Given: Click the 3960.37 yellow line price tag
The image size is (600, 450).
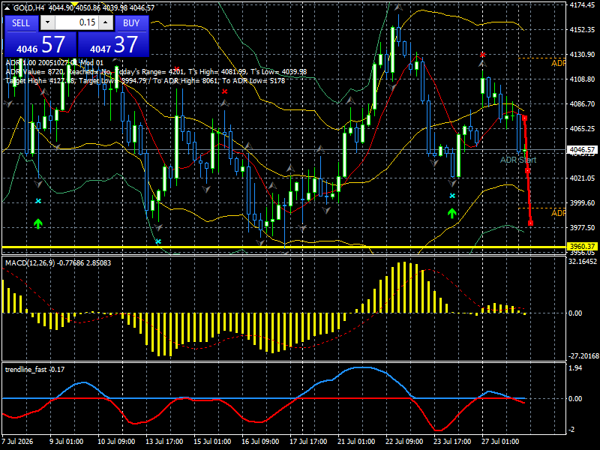Looking at the screenshot, I should pos(583,247).
